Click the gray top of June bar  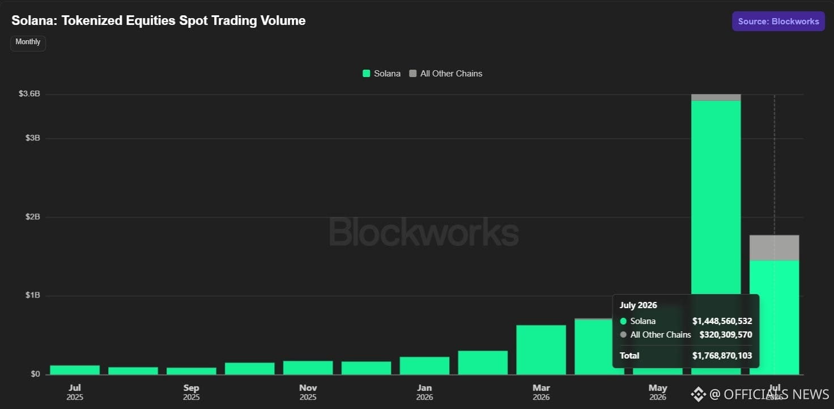[716, 97]
